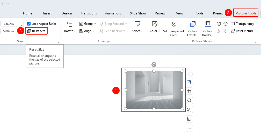Open the Align dropdown
This screenshot has width=261, height=138.
coord(87,31)
